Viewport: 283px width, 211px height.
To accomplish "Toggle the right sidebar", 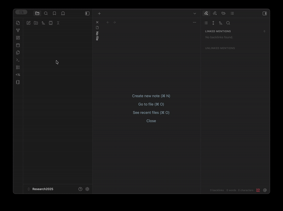I will [x=265, y=13].
